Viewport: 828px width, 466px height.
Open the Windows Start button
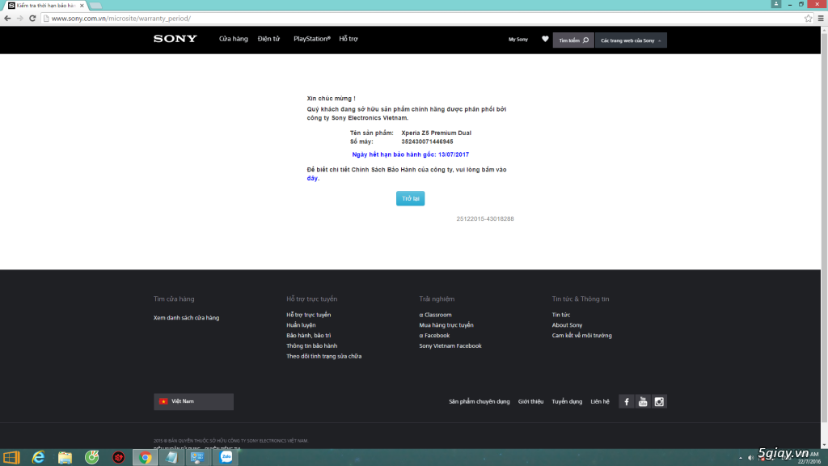11,458
